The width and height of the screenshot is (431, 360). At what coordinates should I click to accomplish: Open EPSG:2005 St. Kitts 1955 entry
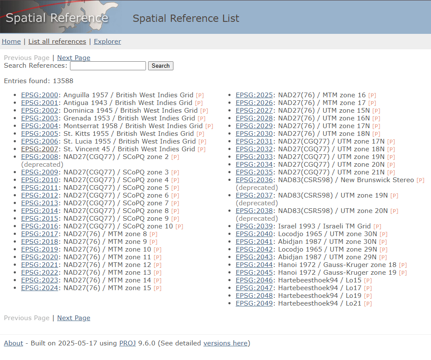coord(39,134)
